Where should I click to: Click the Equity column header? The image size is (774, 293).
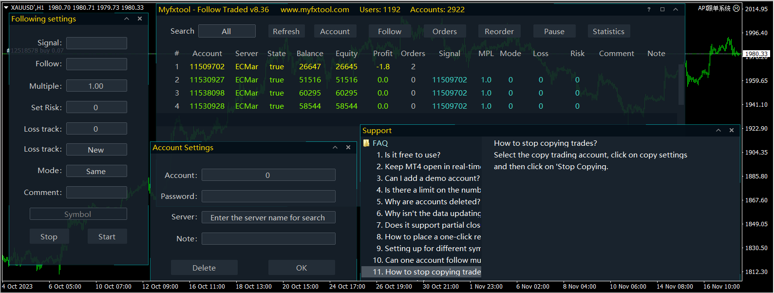346,54
